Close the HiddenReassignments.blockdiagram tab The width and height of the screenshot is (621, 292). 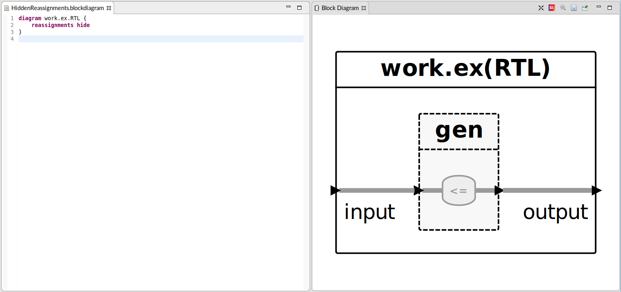108,8
